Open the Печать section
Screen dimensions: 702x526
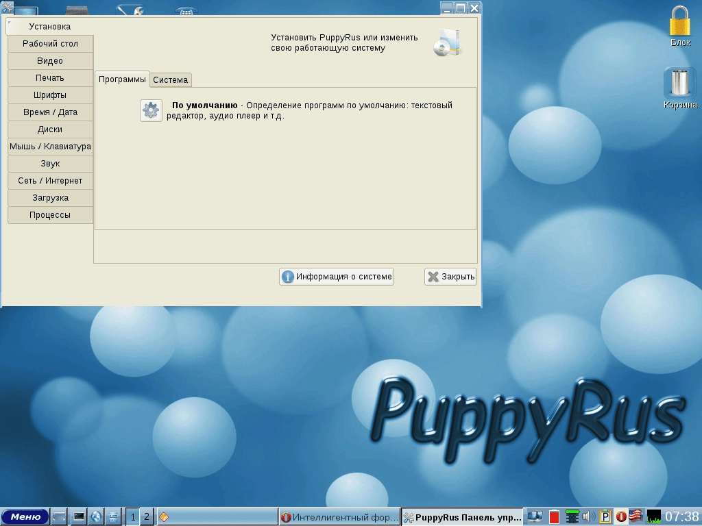pos(50,78)
